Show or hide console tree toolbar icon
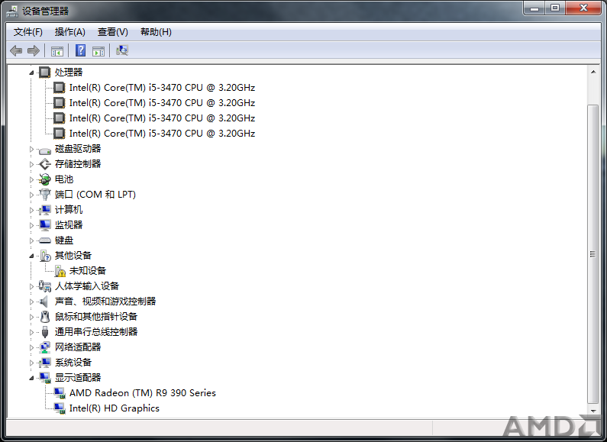 [57, 50]
